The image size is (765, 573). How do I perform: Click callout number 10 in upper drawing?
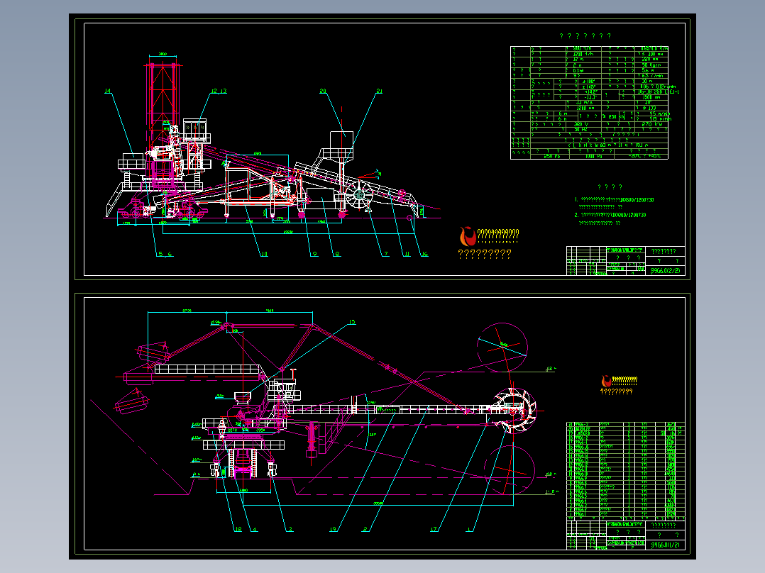pyautogui.click(x=264, y=254)
